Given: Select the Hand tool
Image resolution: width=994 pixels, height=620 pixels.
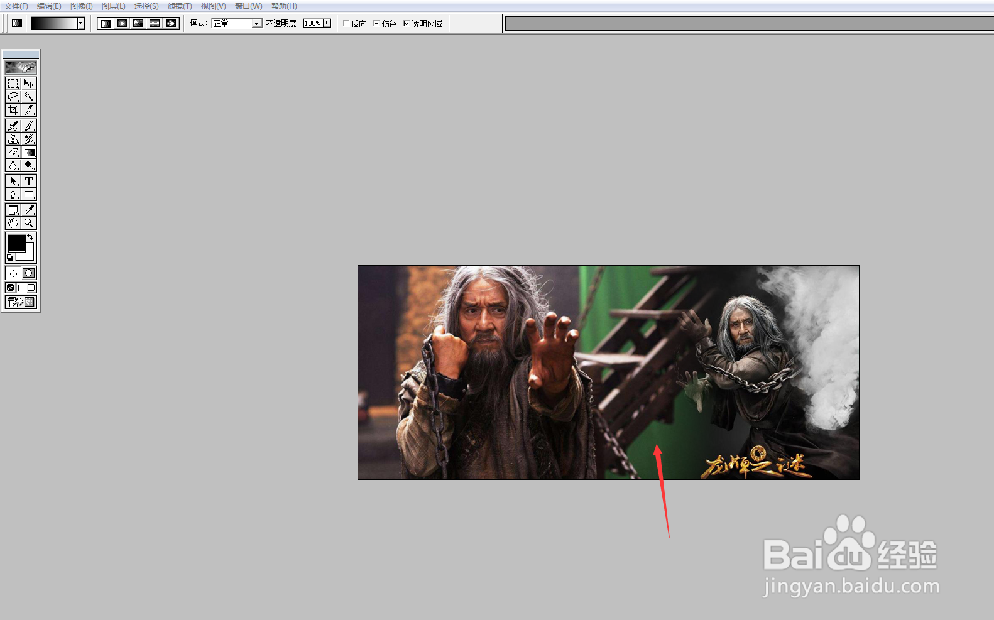Looking at the screenshot, I should coord(13,223).
